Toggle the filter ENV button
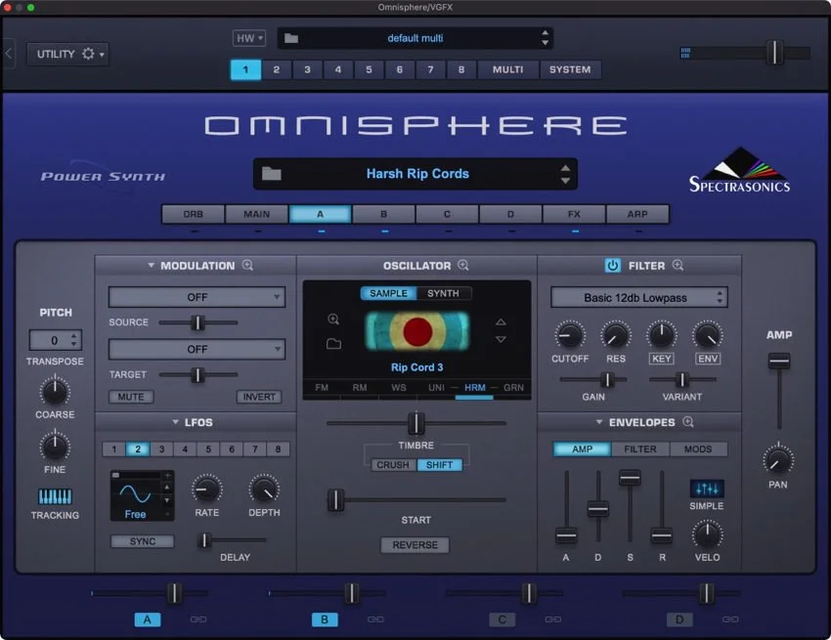Screen dimensions: 831x640 point(708,359)
